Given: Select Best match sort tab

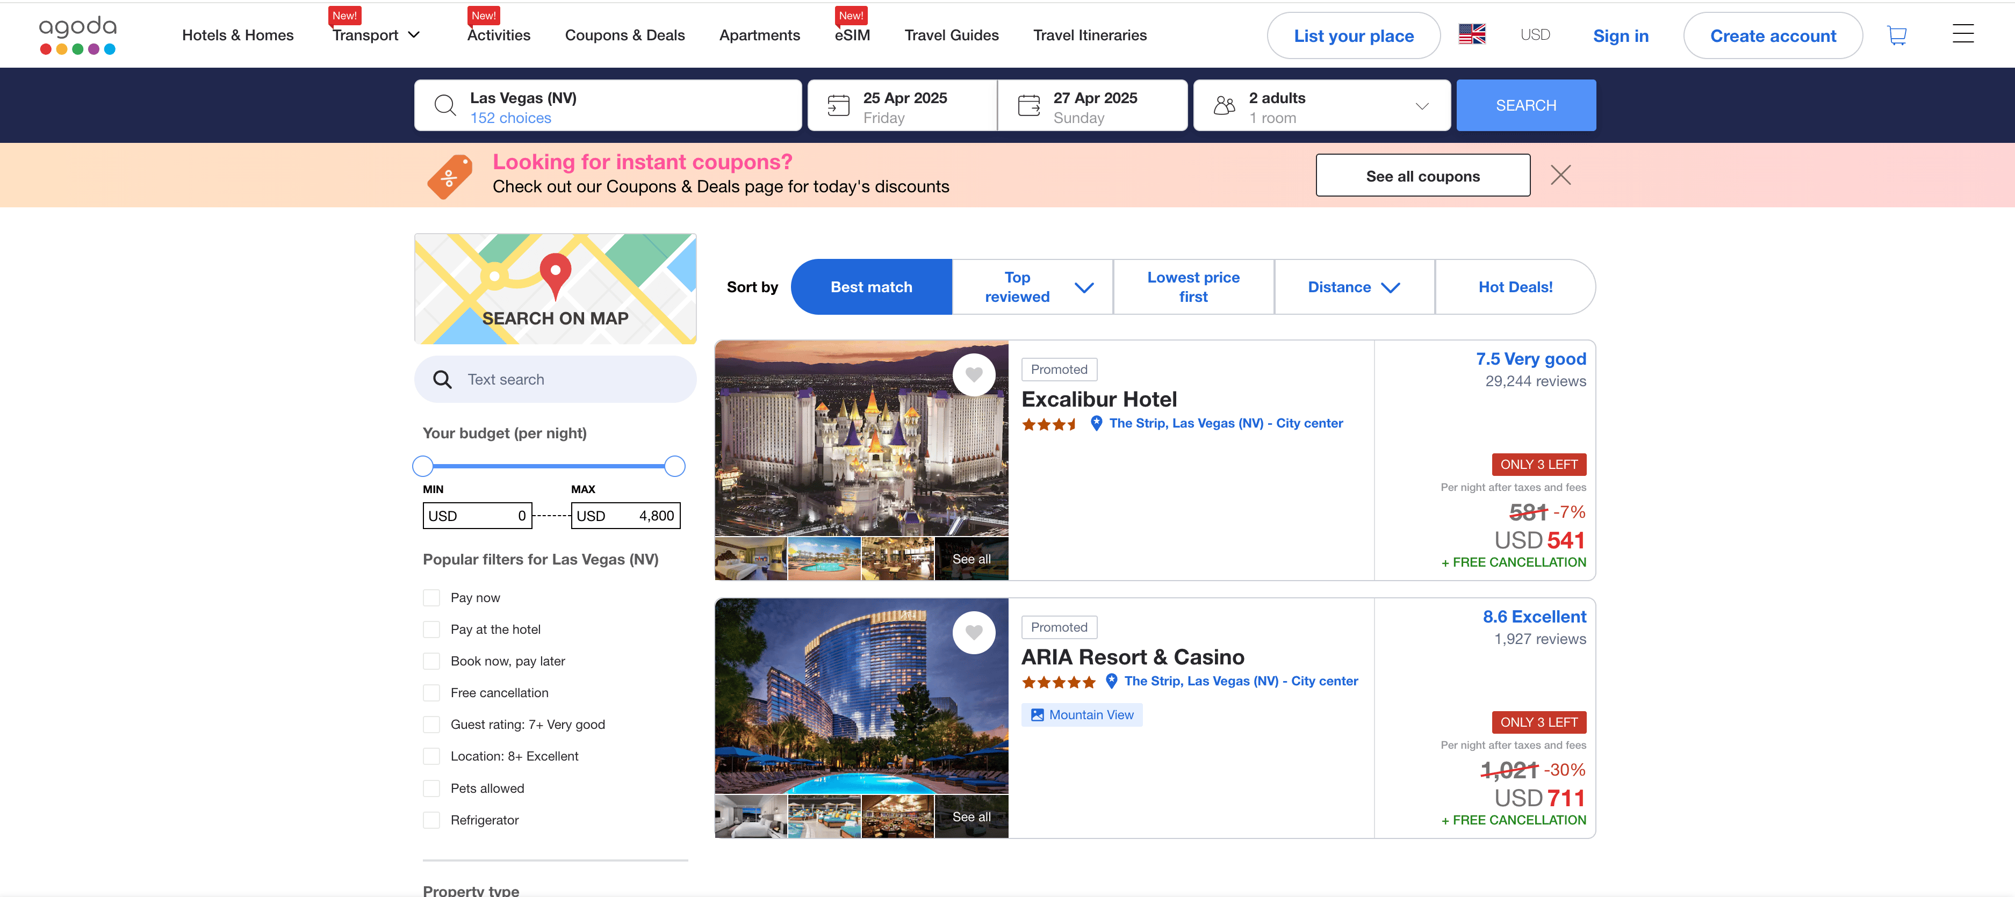Looking at the screenshot, I should click(872, 287).
